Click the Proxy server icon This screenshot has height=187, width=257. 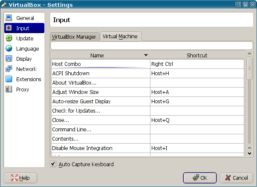coord(9,89)
